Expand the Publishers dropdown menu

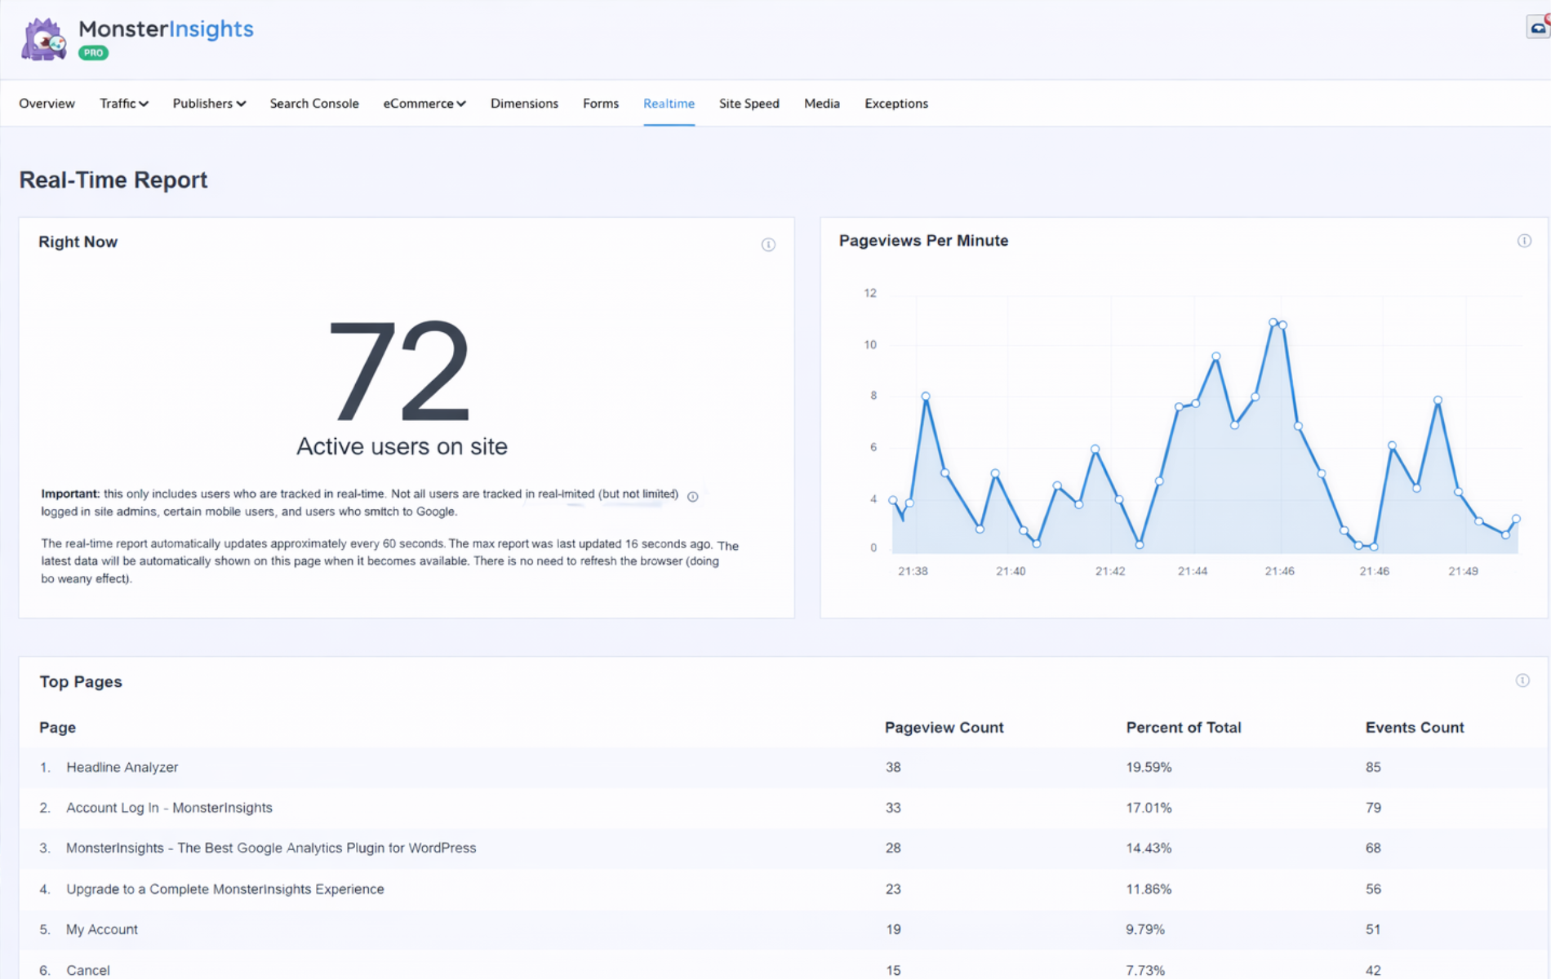[x=209, y=104]
